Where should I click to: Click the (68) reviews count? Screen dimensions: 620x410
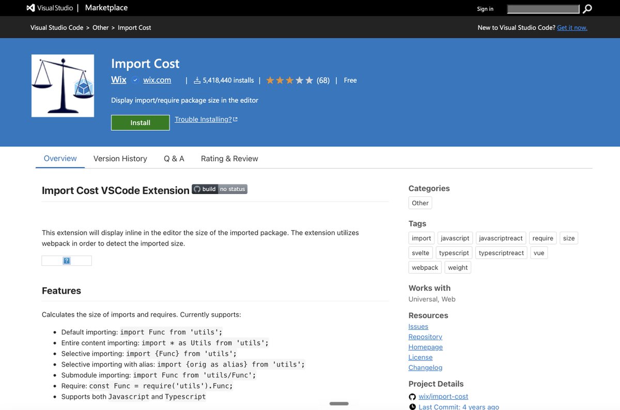pyautogui.click(x=323, y=80)
